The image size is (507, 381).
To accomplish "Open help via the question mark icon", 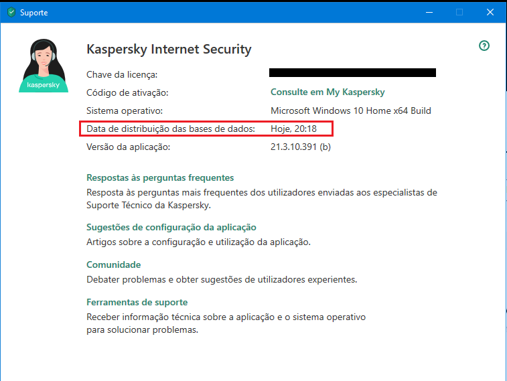I will (484, 46).
